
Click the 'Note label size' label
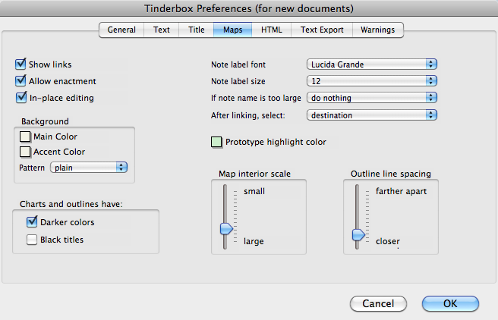point(238,81)
